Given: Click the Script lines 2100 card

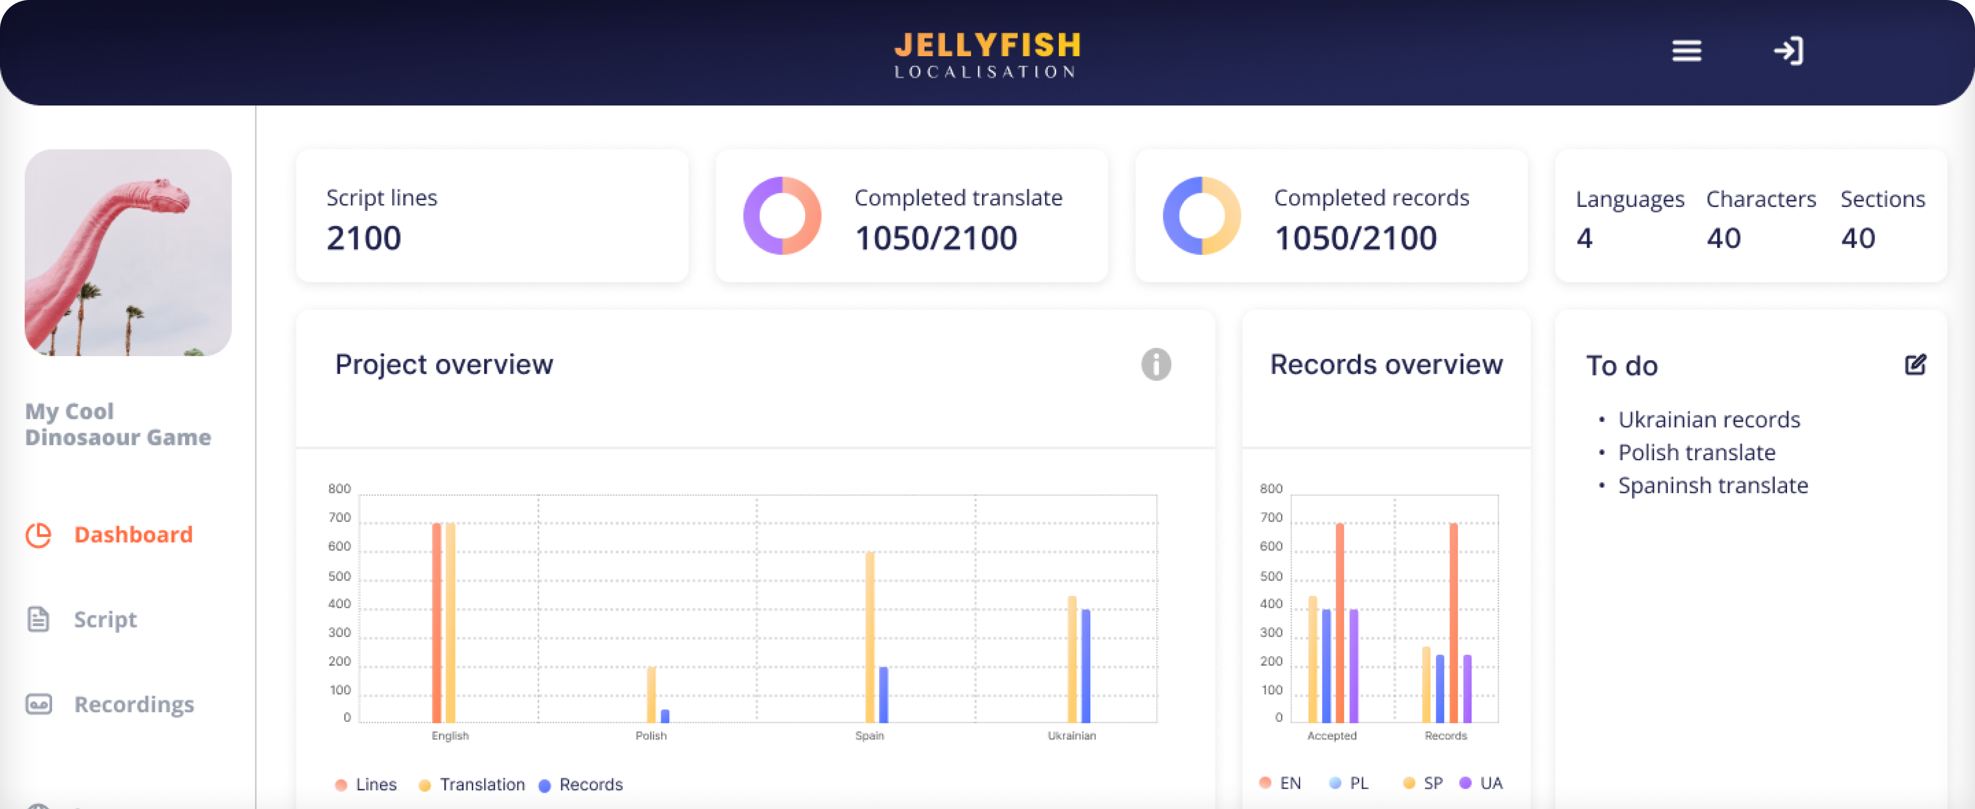Looking at the screenshot, I should pos(491,216).
